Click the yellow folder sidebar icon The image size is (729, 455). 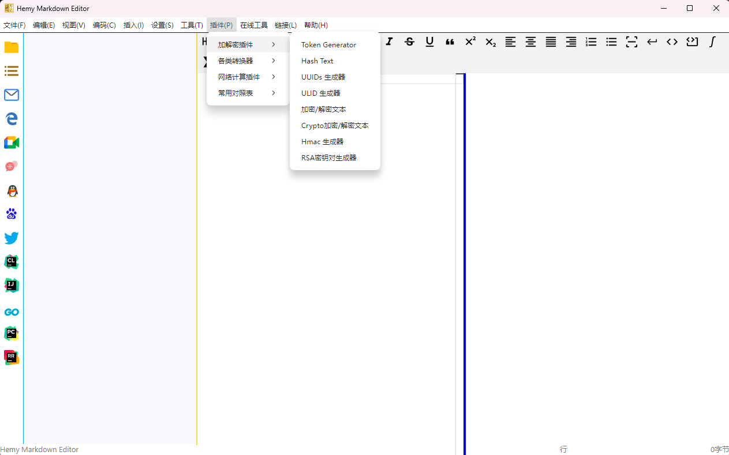pos(12,47)
